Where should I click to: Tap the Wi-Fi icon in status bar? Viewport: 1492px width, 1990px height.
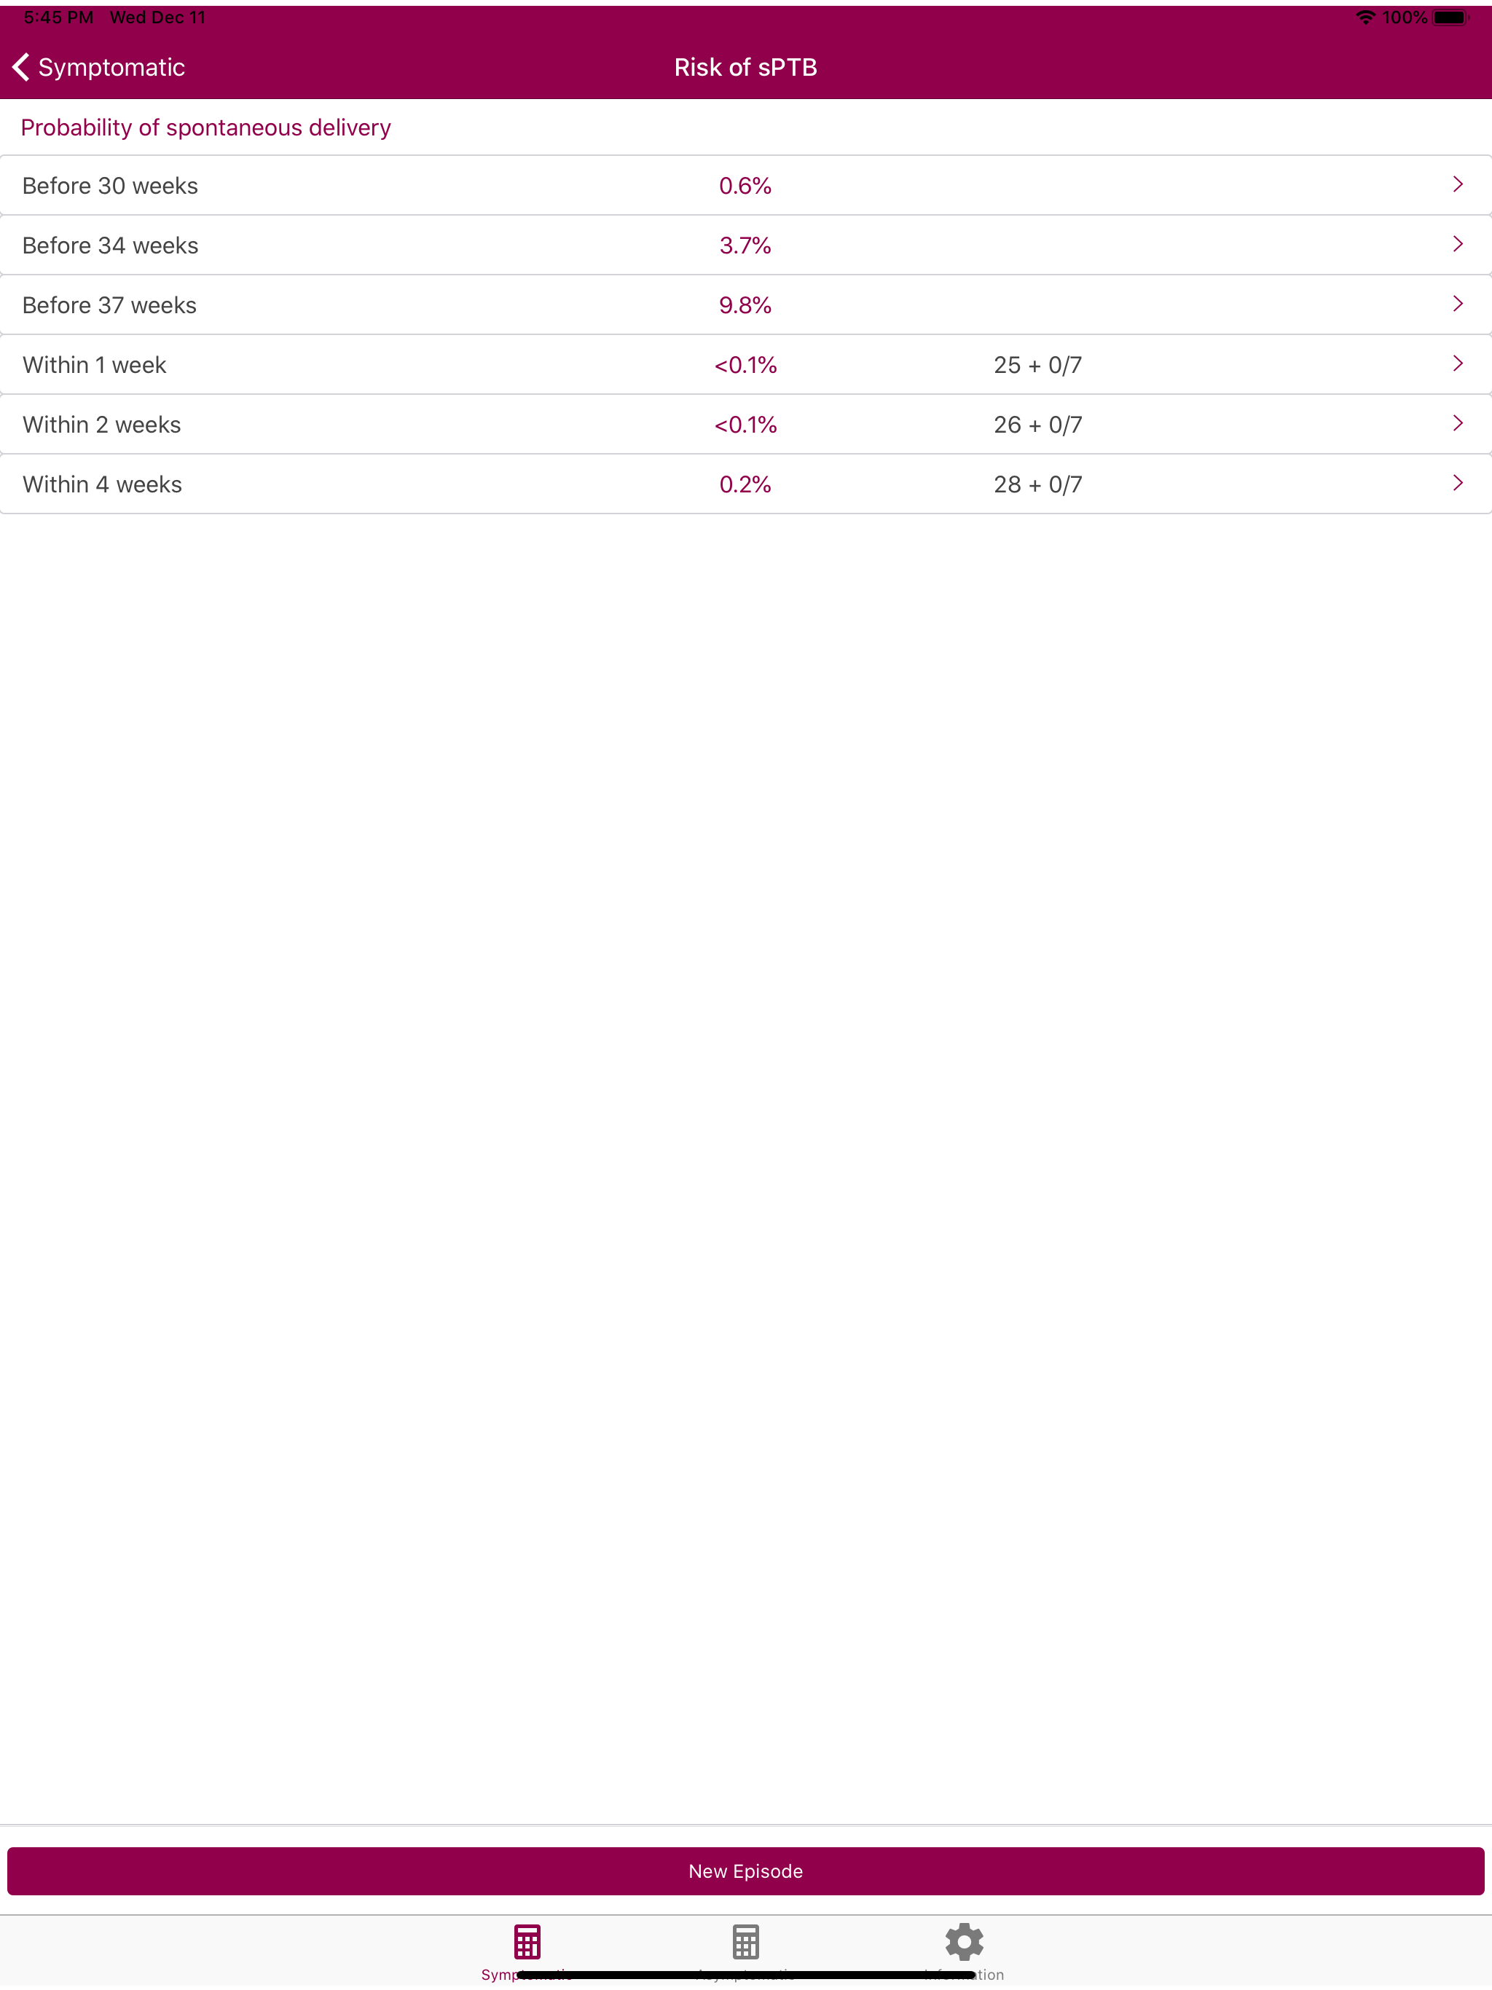point(1365,16)
